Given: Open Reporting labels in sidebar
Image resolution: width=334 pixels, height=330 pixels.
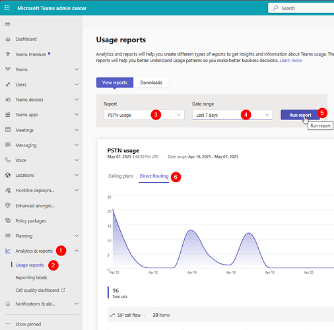Looking at the screenshot, I should [x=31, y=278].
